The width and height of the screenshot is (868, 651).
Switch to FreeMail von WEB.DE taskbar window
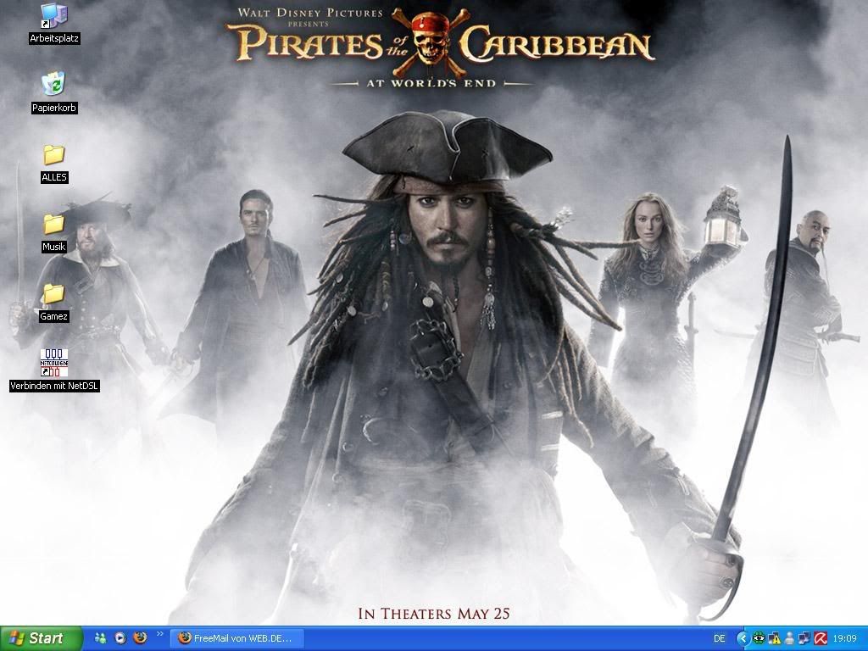[x=236, y=638]
